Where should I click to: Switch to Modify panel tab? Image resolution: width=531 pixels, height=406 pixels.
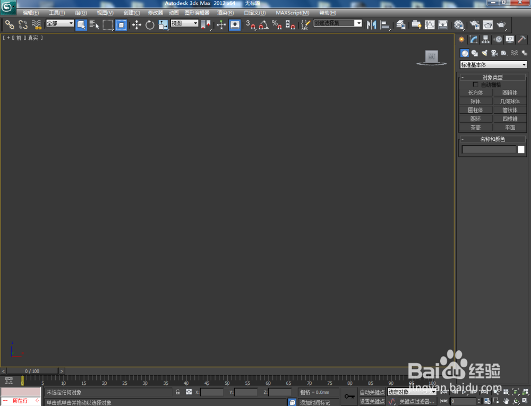474,40
